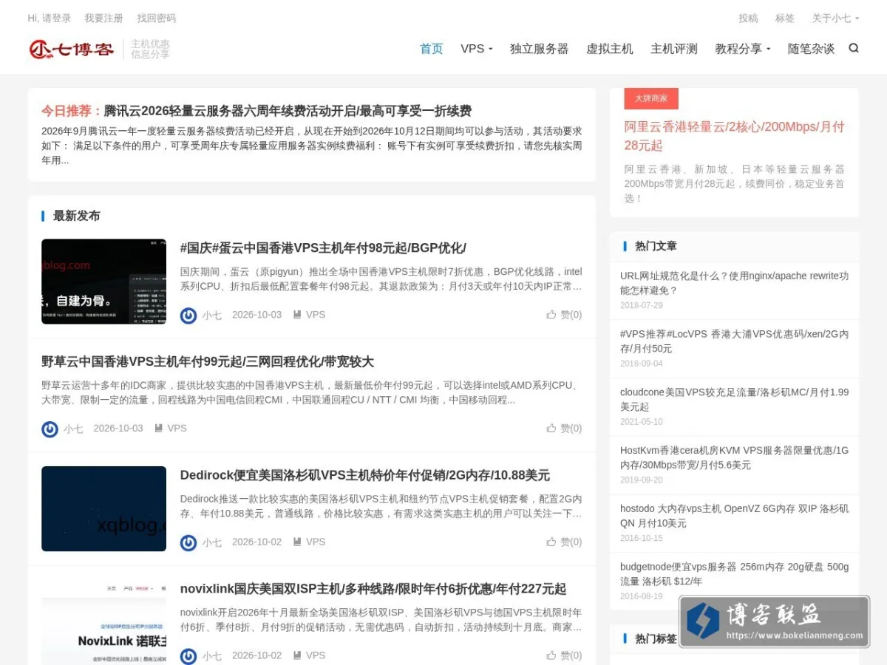Click the Dedirock post thumbnail image
887x665 pixels.
(x=103, y=509)
